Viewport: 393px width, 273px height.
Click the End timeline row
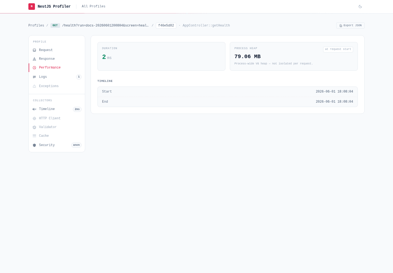[x=228, y=102]
